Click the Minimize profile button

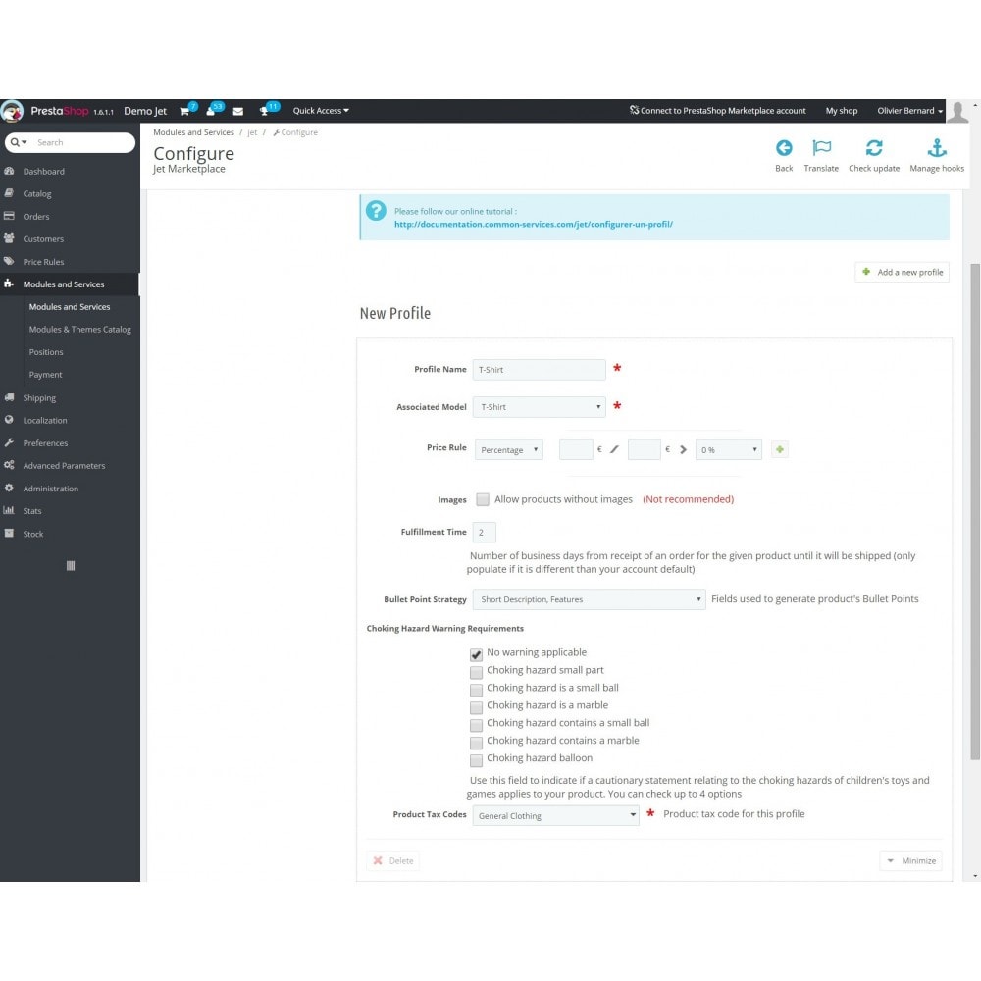coord(911,861)
